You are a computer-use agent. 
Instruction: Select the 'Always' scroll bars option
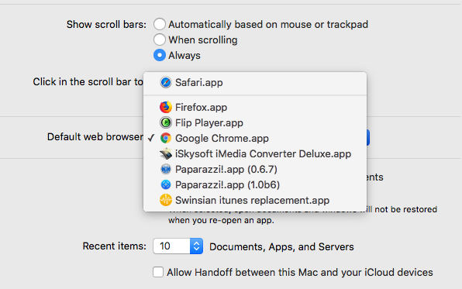pos(160,55)
